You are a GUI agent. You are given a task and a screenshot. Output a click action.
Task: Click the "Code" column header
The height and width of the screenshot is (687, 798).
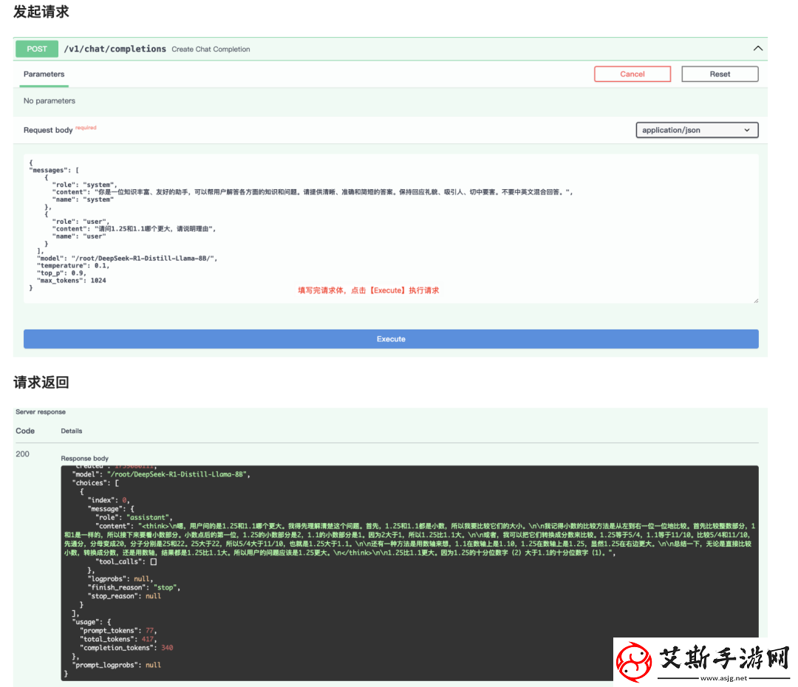pyautogui.click(x=25, y=431)
